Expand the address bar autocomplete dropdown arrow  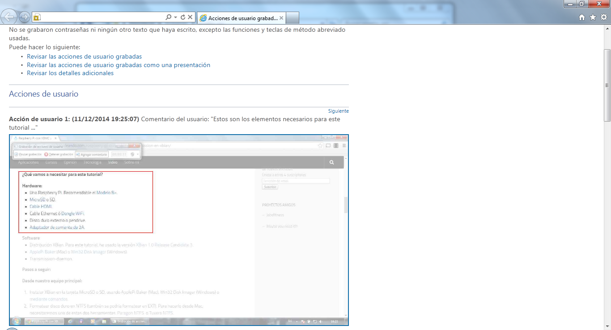tap(176, 17)
